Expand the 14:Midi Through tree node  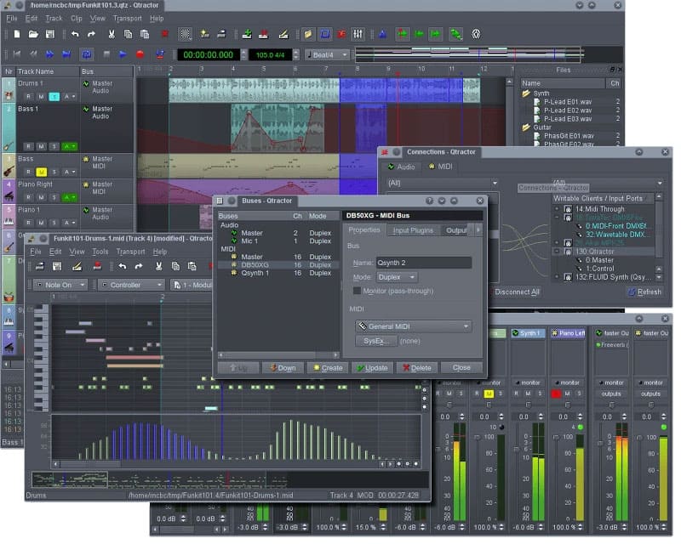[557, 209]
